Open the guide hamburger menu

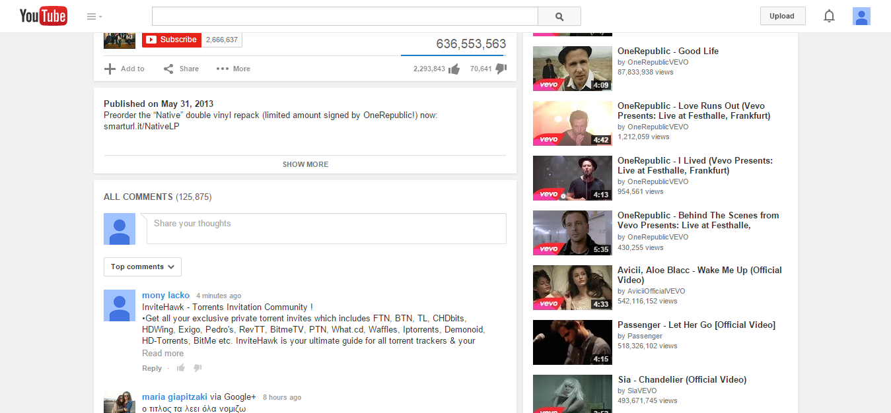[x=94, y=16]
